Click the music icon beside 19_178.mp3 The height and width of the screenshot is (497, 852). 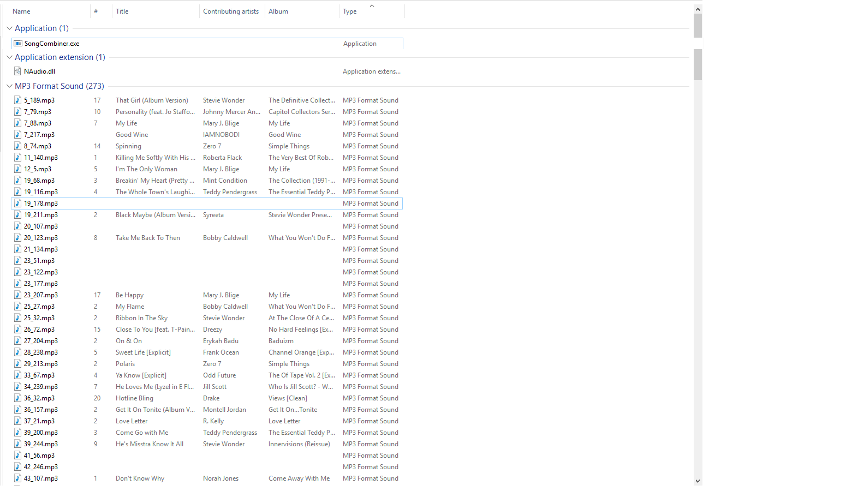point(18,203)
